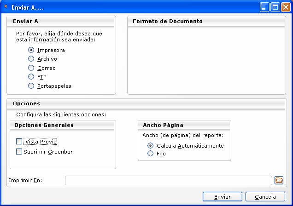
Task: Select the Portapapeles radio option
Action: pos(31,86)
